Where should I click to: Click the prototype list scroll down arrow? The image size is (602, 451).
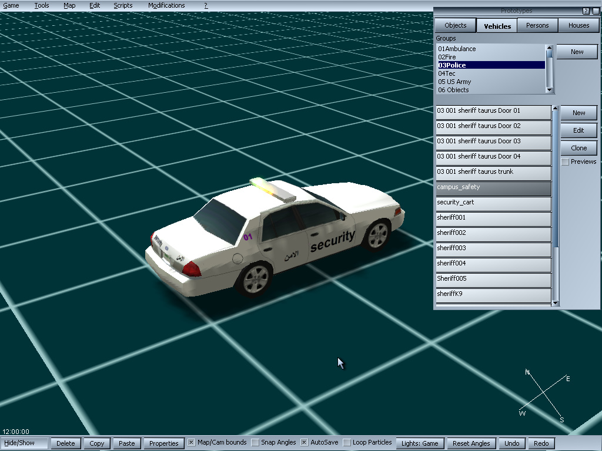[x=556, y=303]
